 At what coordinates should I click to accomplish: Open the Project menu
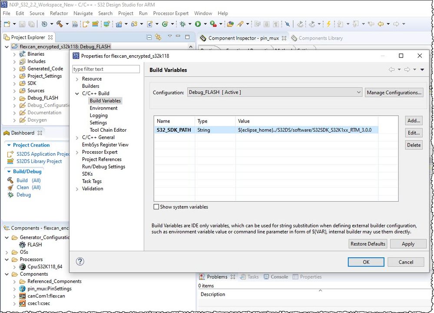pyautogui.click(x=126, y=13)
